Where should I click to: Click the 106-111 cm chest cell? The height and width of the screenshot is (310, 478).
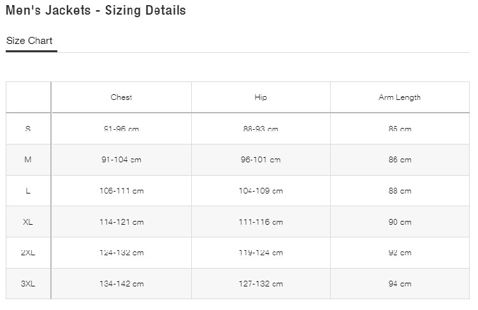click(x=121, y=191)
